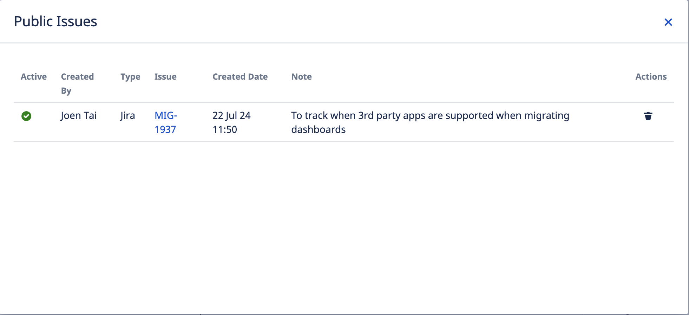The width and height of the screenshot is (689, 315).
Task: Click the Note column header label
Action: 302,76
